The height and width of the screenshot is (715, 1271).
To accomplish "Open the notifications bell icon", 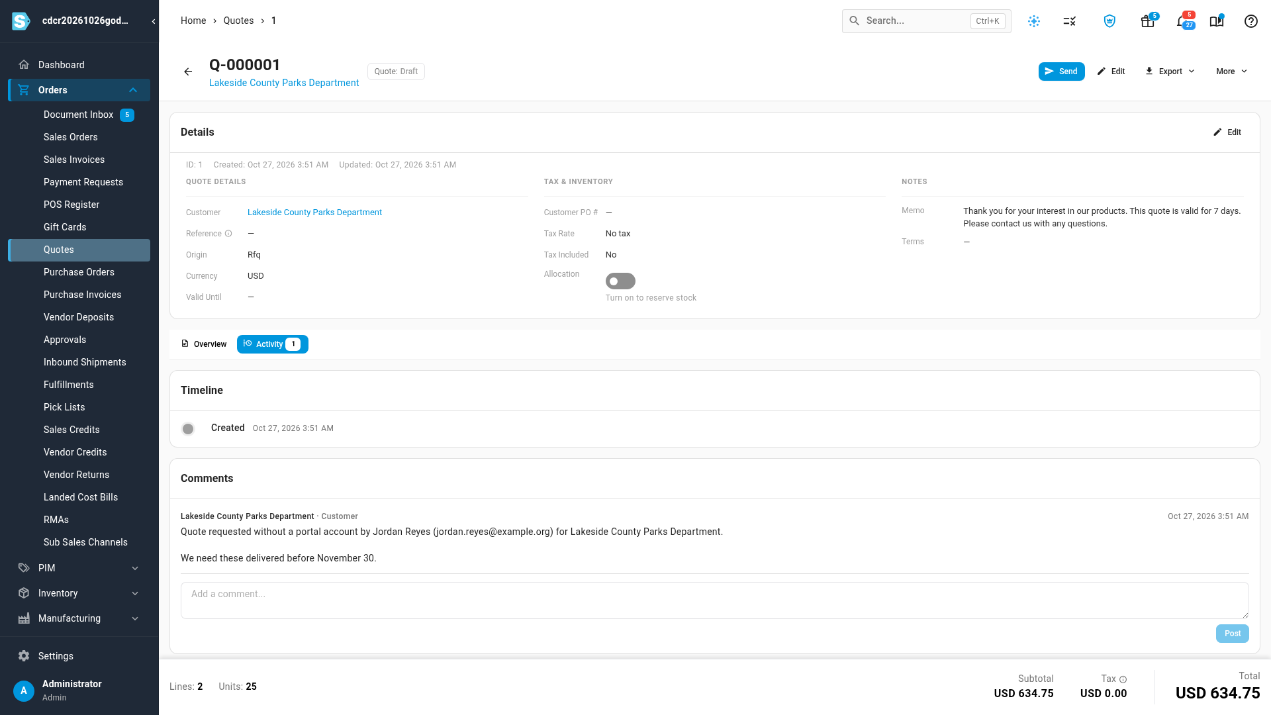I will pyautogui.click(x=1184, y=21).
